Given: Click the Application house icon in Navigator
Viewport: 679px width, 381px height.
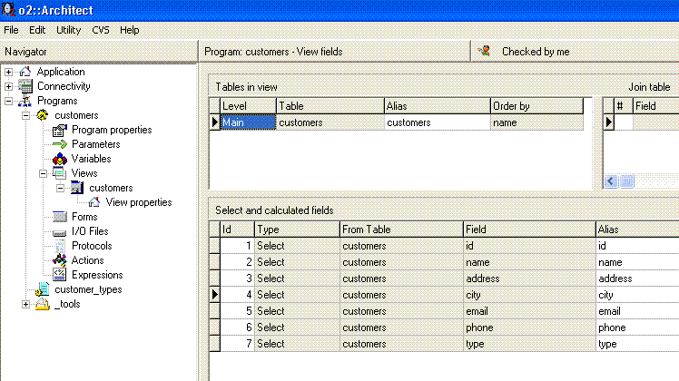Looking at the screenshot, I should pyautogui.click(x=25, y=72).
